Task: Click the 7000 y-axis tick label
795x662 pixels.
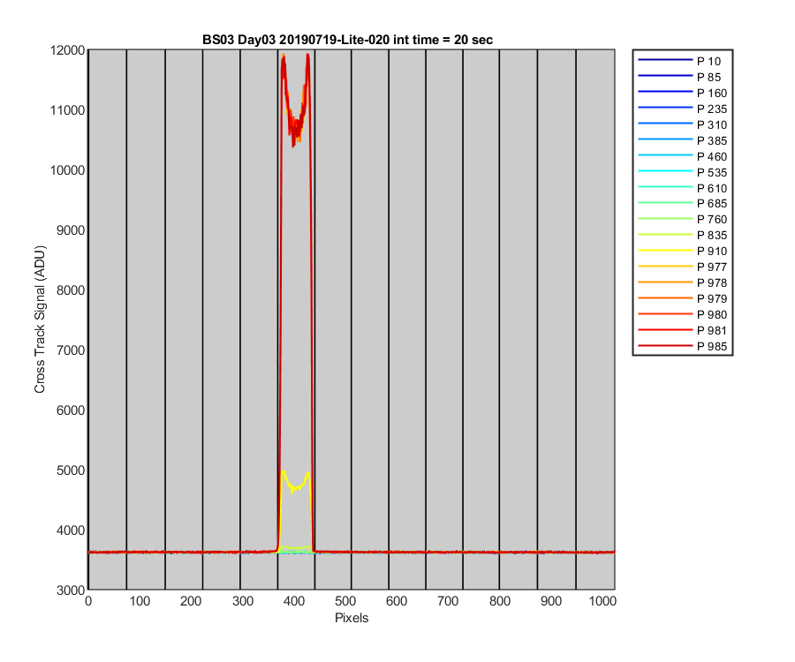Action: point(71,350)
